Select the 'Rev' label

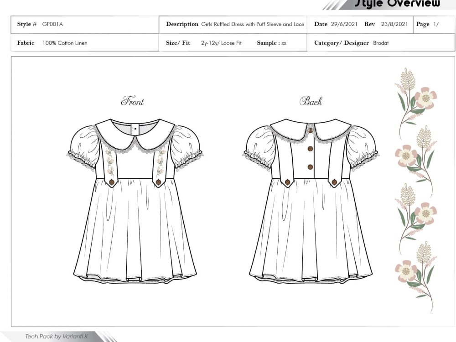point(370,24)
